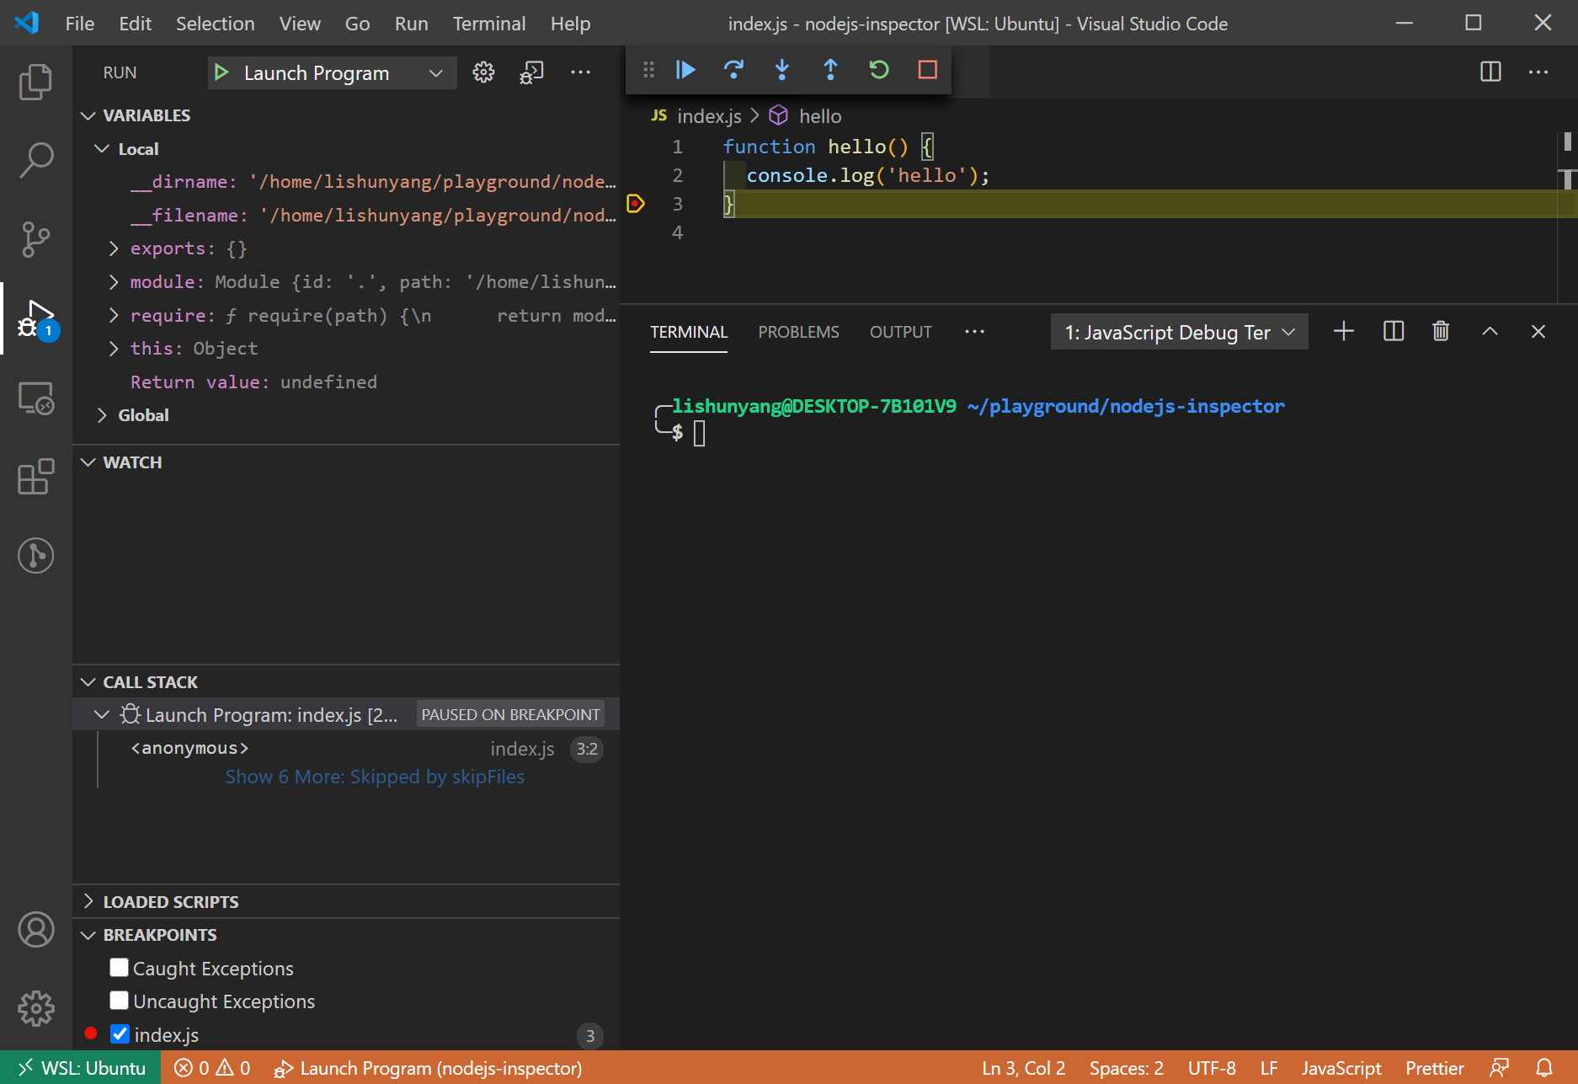Click Launch Program (nodejs-inspector) status item
The width and height of the screenshot is (1578, 1084).
pyautogui.click(x=428, y=1068)
